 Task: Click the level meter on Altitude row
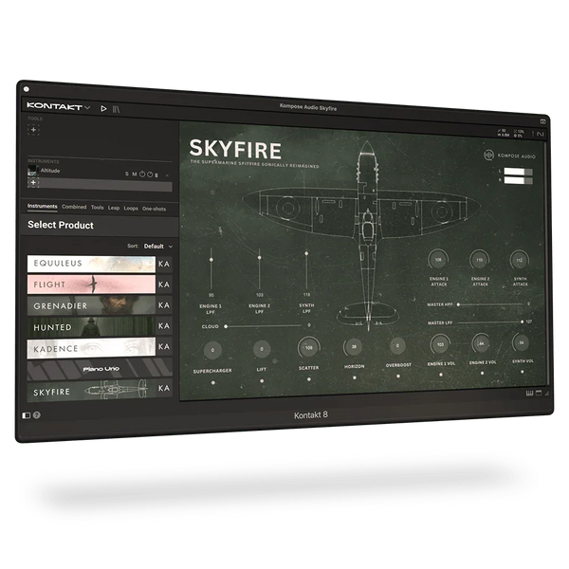(156, 175)
